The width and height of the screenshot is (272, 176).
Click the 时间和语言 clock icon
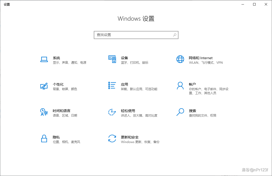[44, 112]
